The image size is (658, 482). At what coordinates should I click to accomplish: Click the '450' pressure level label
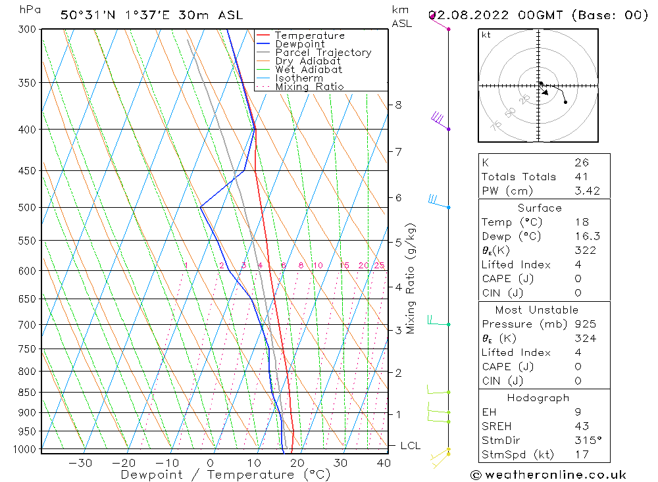tap(27, 171)
